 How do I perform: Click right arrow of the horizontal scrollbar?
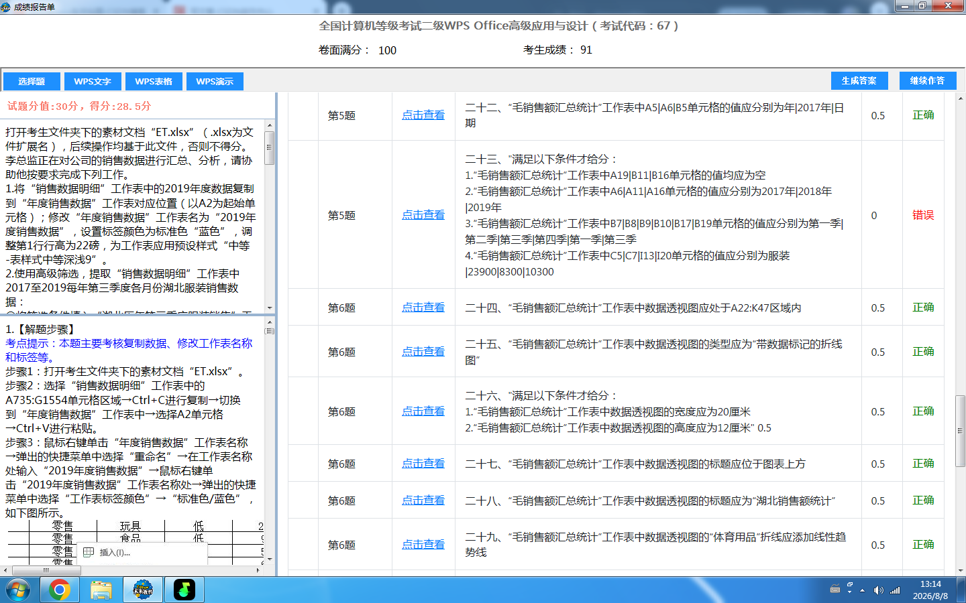(x=259, y=571)
